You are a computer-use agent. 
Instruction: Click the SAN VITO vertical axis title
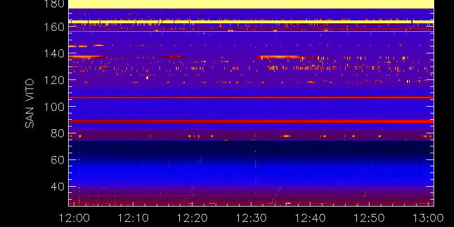tap(30, 103)
